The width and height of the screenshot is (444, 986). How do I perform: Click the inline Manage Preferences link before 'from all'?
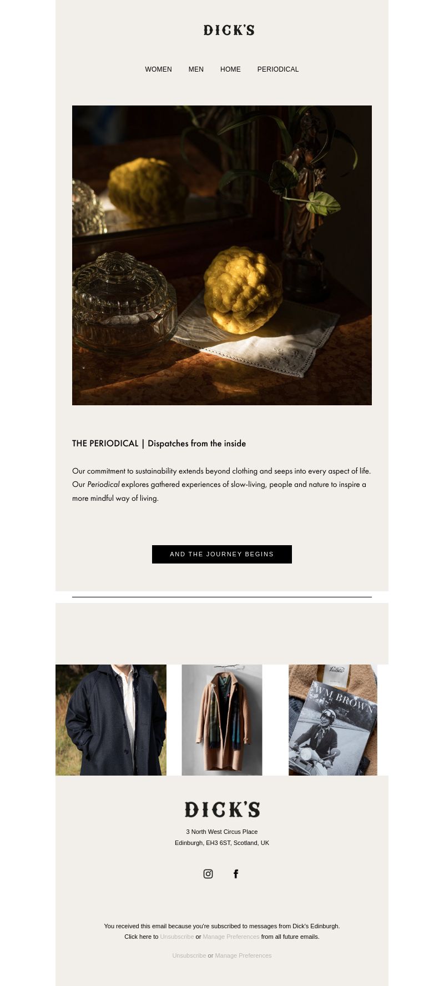point(231,937)
